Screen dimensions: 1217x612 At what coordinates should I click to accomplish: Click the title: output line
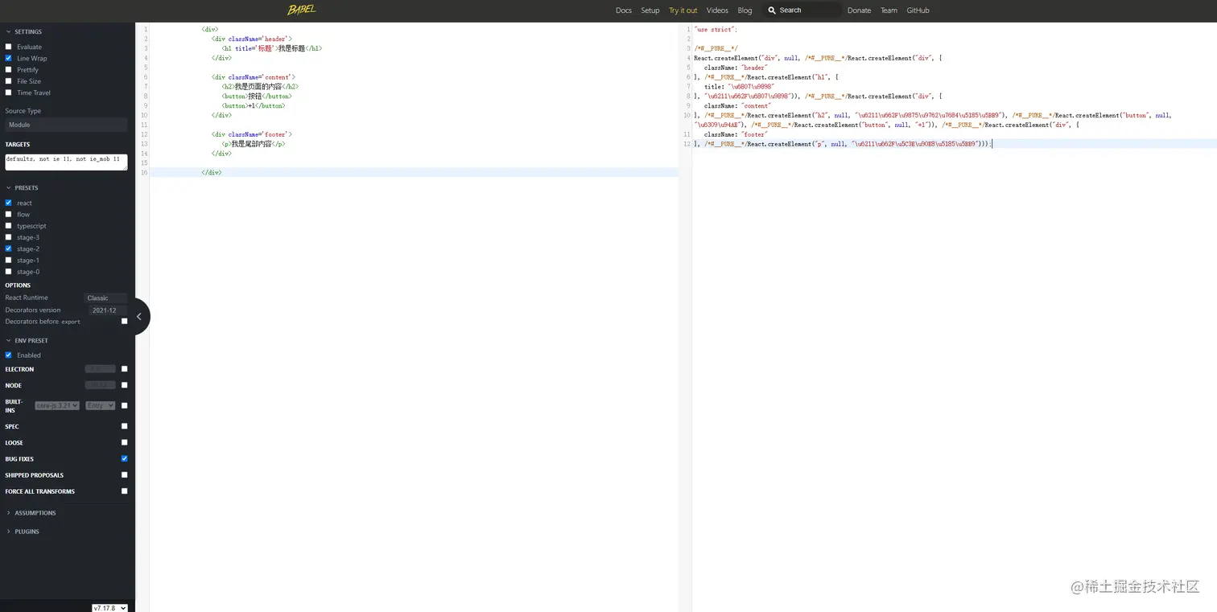click(739, 86)
